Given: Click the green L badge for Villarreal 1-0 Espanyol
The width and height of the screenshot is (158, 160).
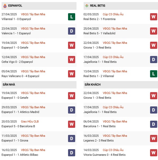Looking at the screenshot, I should [x=71, y=17].
